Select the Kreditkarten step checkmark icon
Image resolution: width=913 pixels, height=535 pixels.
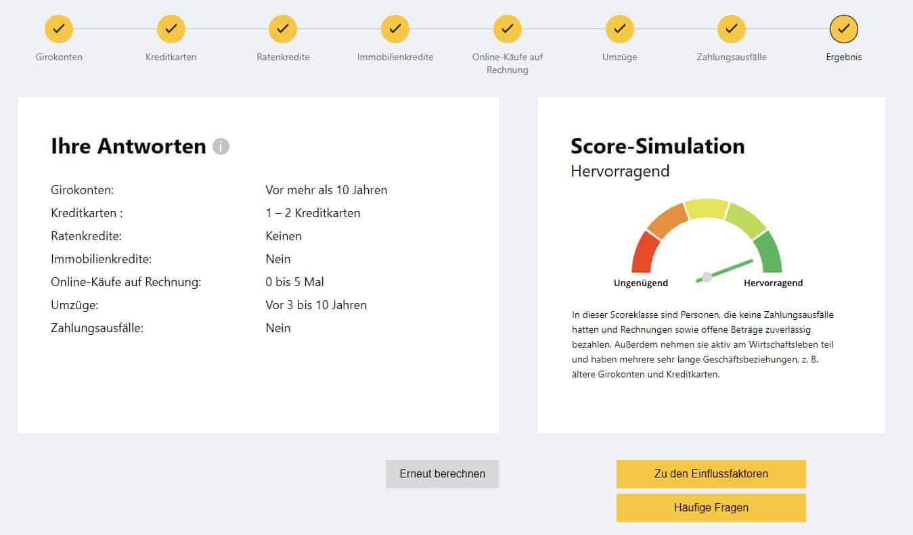tap(171, 28)
